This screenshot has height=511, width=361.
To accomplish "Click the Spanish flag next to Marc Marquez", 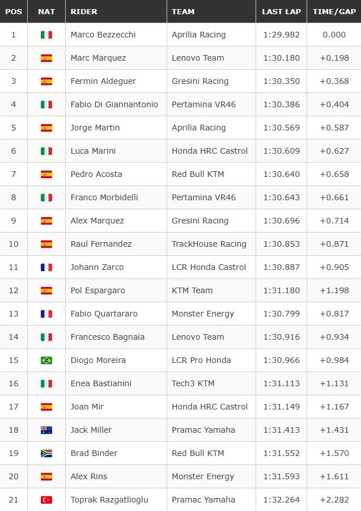I will 46,58.
